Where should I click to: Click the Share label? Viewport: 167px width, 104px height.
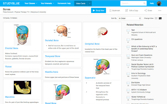[x=150, y=10]
